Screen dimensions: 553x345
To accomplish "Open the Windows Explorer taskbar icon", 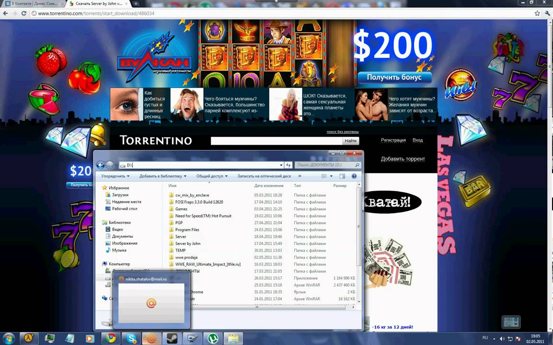I will click(x=233, y=338).
